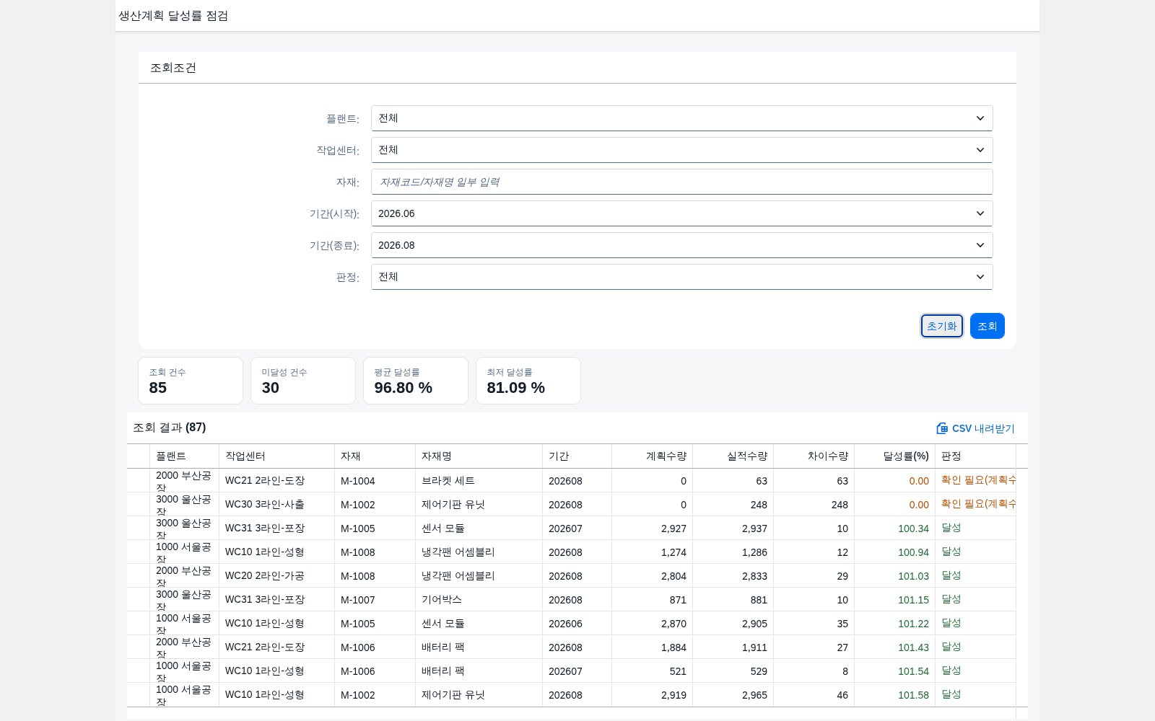Click the 달성률(%) column header

(894, 456)
